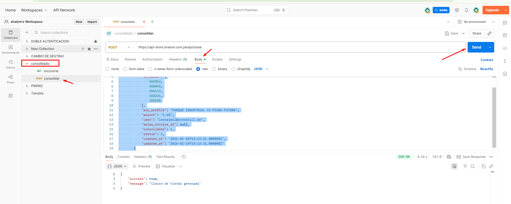This screenshot has height=204, width=511.
Task: Search the response with magnifier icon
Action: pyautogui.click(x=473, y=166)
